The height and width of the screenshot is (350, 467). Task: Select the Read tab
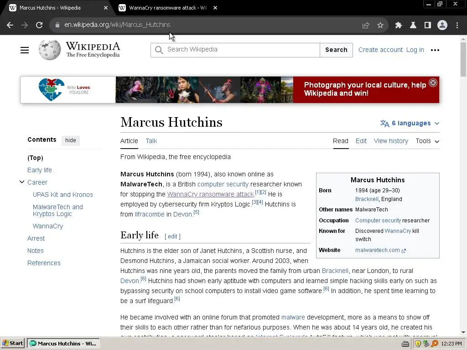tap(340, 141)
